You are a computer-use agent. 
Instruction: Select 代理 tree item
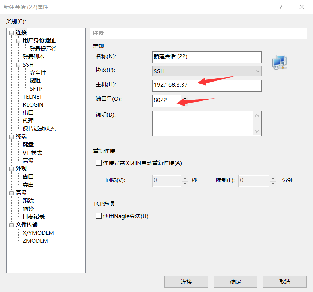(x=28, y=121)
